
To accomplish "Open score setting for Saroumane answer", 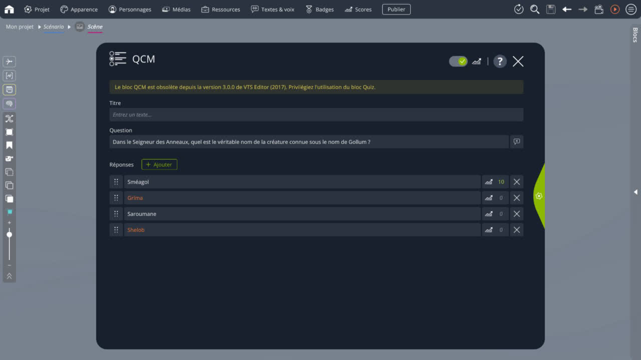I will 495,213.
